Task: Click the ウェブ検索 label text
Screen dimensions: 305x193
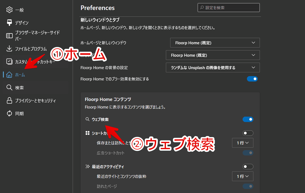Action: [100, 119]
